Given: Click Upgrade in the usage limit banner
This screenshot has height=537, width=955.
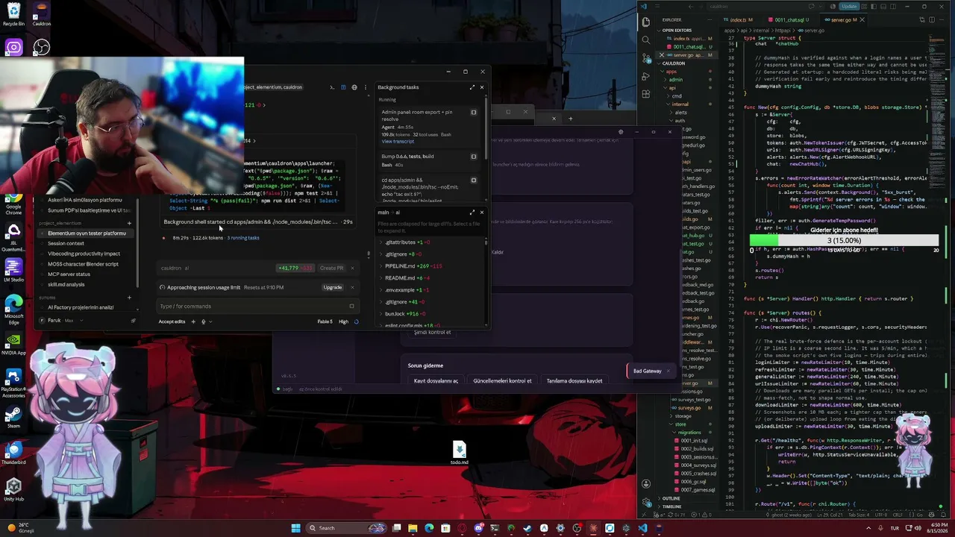Looking at the screenshot, I should pos(333,287).
